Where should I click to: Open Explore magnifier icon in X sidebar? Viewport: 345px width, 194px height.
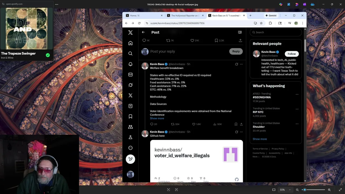click(130, 54)
